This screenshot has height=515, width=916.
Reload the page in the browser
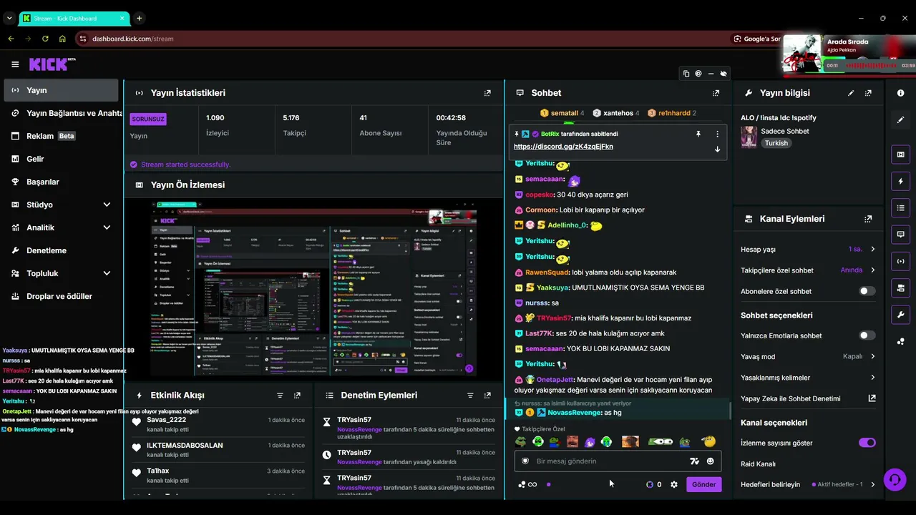pyautogui.click(x=45, y=39)
